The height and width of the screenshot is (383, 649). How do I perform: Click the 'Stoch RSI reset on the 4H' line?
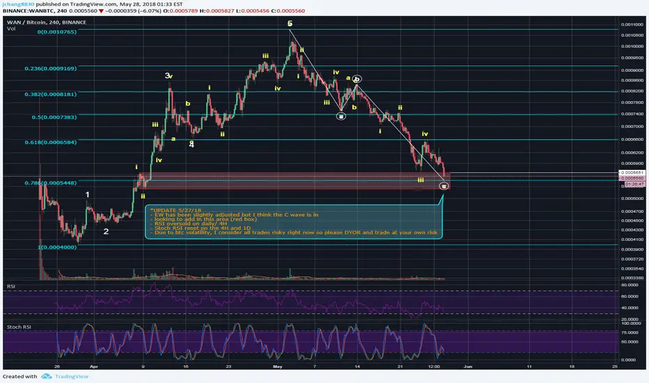[x=201, y=228]
